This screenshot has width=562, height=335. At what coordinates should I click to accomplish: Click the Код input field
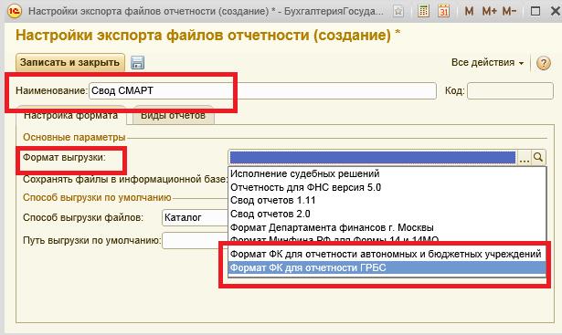pos(510,91)
